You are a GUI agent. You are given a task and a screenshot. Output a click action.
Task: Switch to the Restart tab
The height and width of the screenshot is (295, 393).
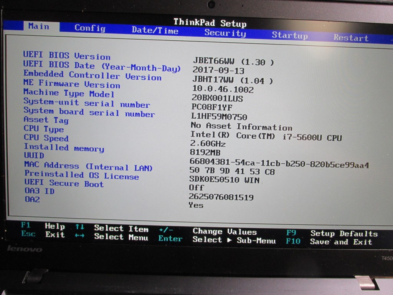pos(351,38)
